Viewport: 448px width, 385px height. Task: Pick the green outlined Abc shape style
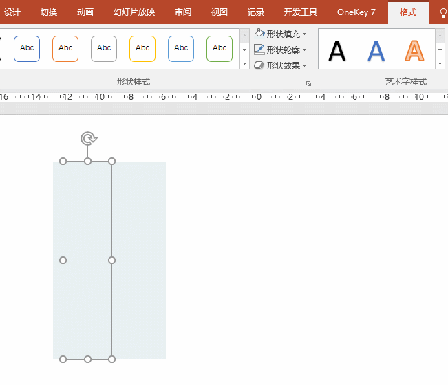220,48
